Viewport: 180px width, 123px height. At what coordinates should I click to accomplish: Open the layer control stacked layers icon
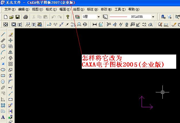[77, 17]
